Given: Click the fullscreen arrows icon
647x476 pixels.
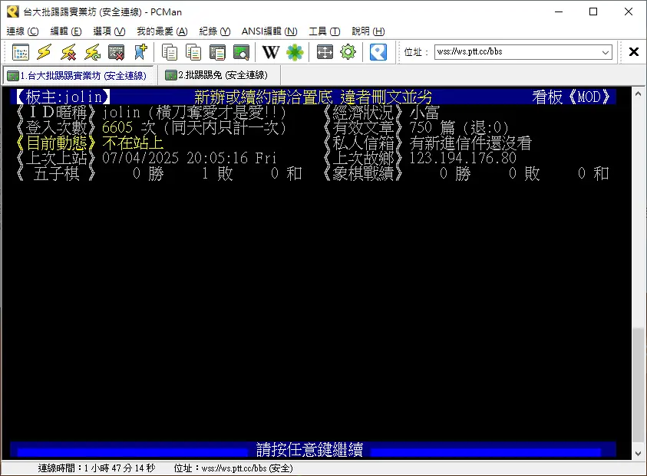Looking at the screenshot, I should (x=325, y=52).
